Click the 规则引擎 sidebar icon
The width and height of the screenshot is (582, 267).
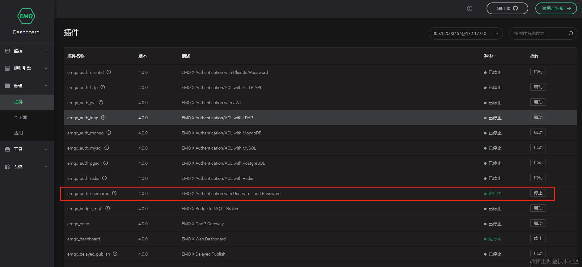point(7,68)
